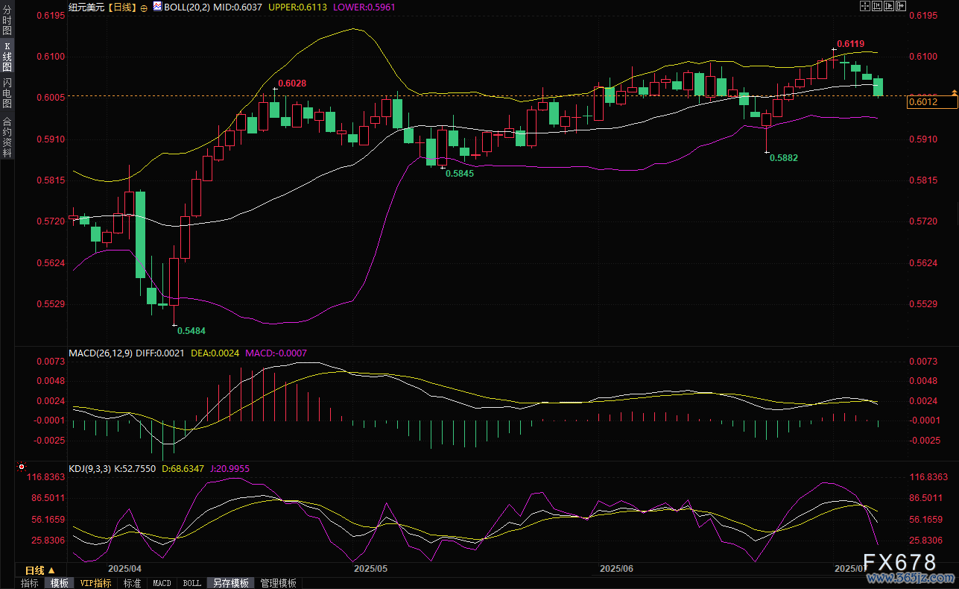This screenshot has width=959, height=589.
Task: Select the 模板 bottom tab
Action: [x=60, y=583]
